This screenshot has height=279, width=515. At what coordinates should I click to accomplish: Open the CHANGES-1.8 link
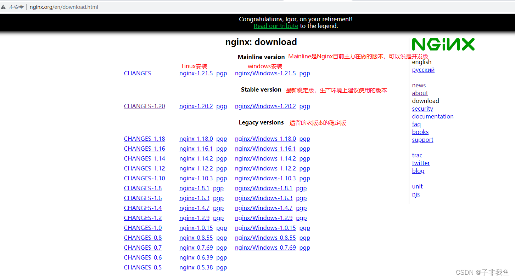pos(142,188)
